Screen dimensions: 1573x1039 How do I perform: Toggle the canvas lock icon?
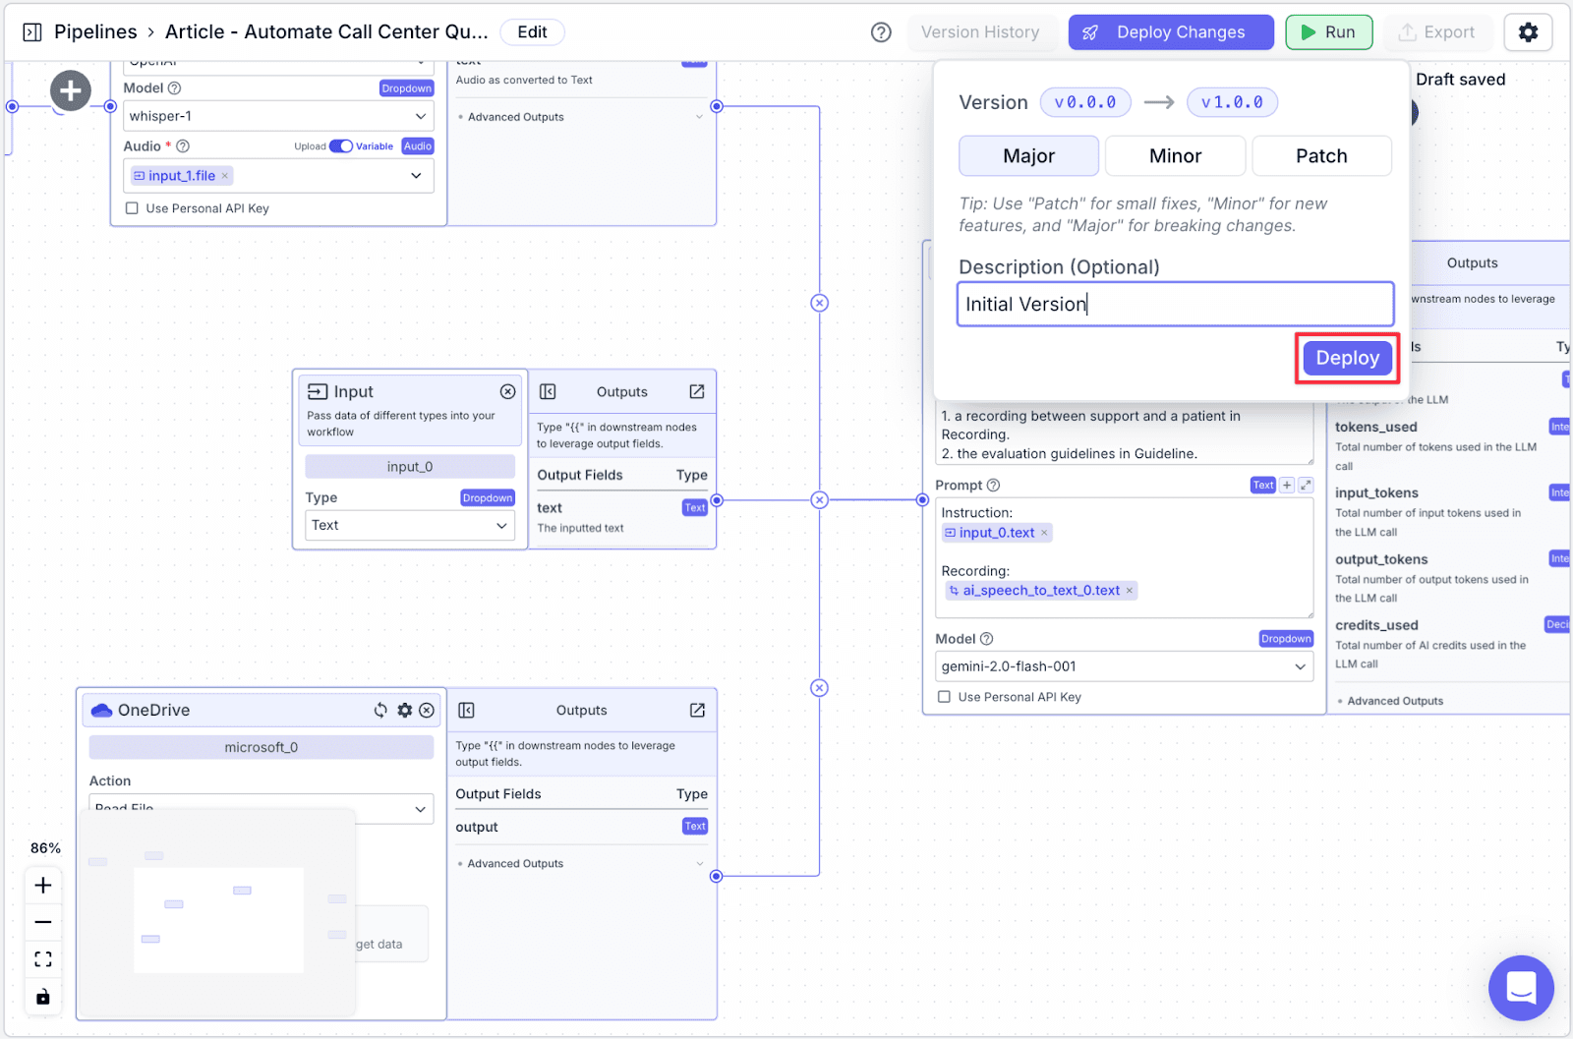43,997
